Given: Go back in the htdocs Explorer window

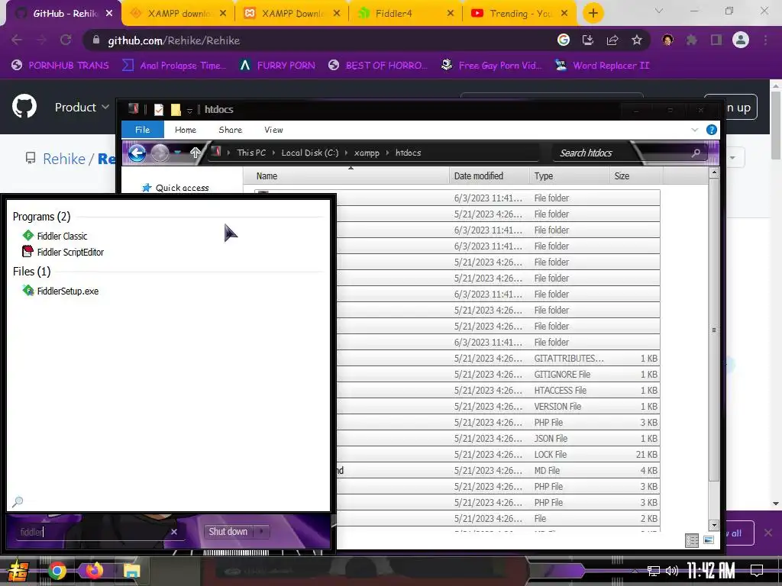Looking at the screenshot, I should click(137, 153).
